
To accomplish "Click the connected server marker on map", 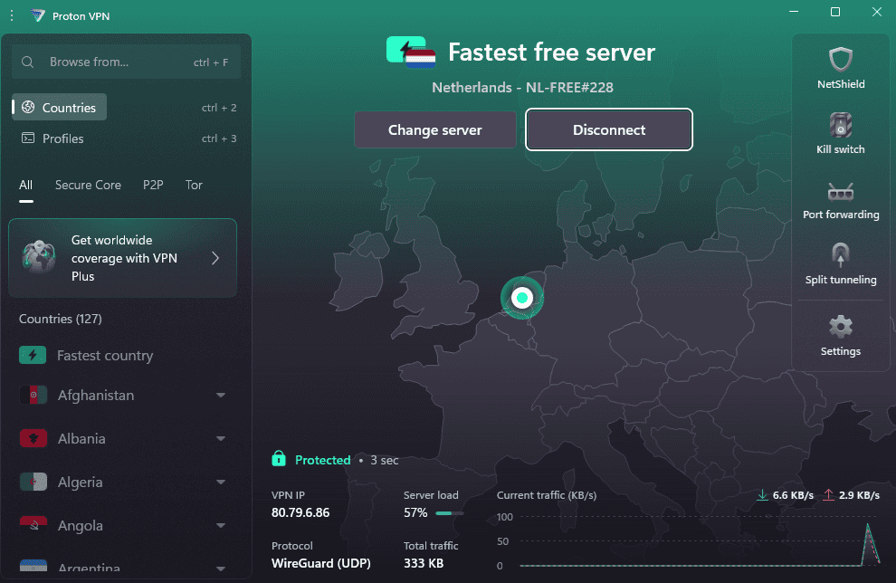I will pyautogui.click(x=522, y=298).
